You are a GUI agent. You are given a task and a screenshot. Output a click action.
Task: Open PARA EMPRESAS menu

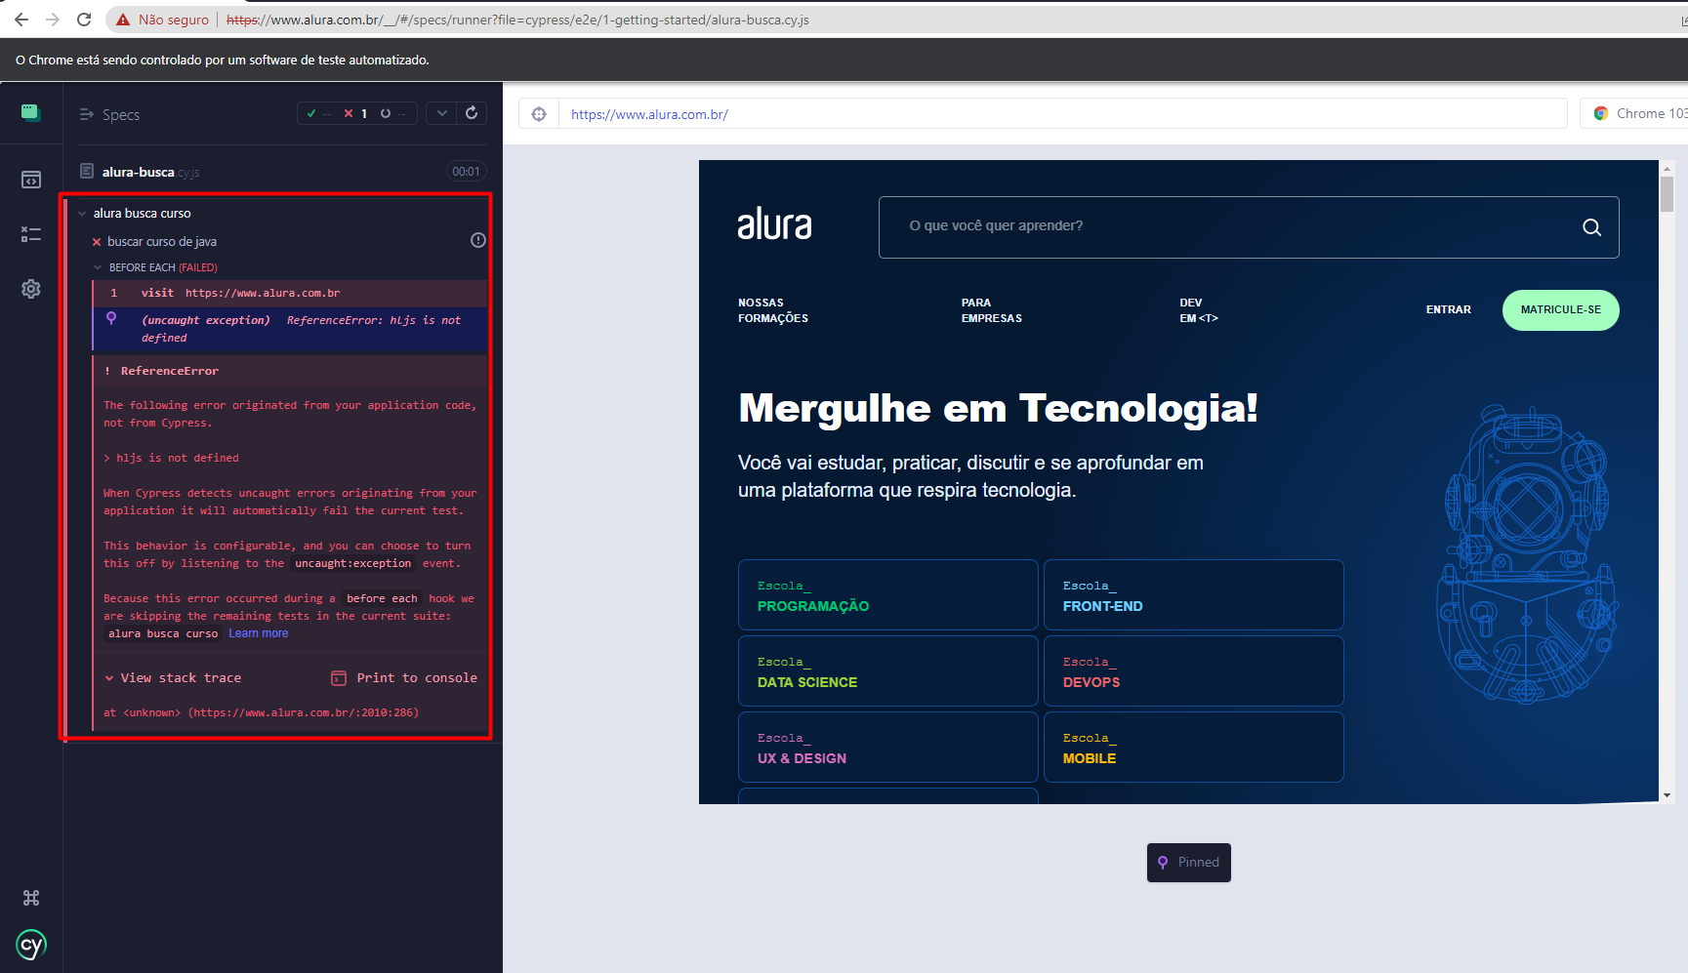pyautogui.click(x=992, y=310)
